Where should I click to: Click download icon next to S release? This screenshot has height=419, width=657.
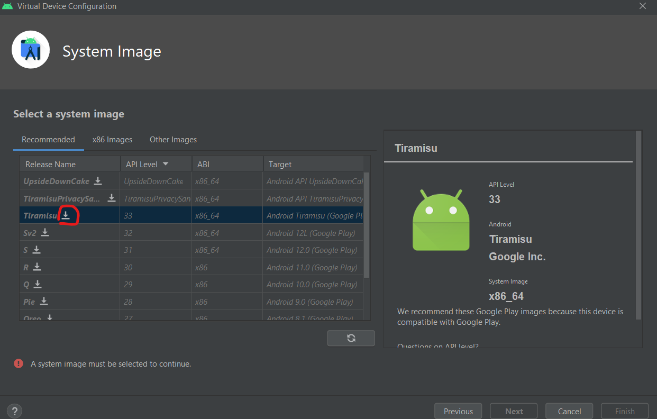click(x=36, y=250)
